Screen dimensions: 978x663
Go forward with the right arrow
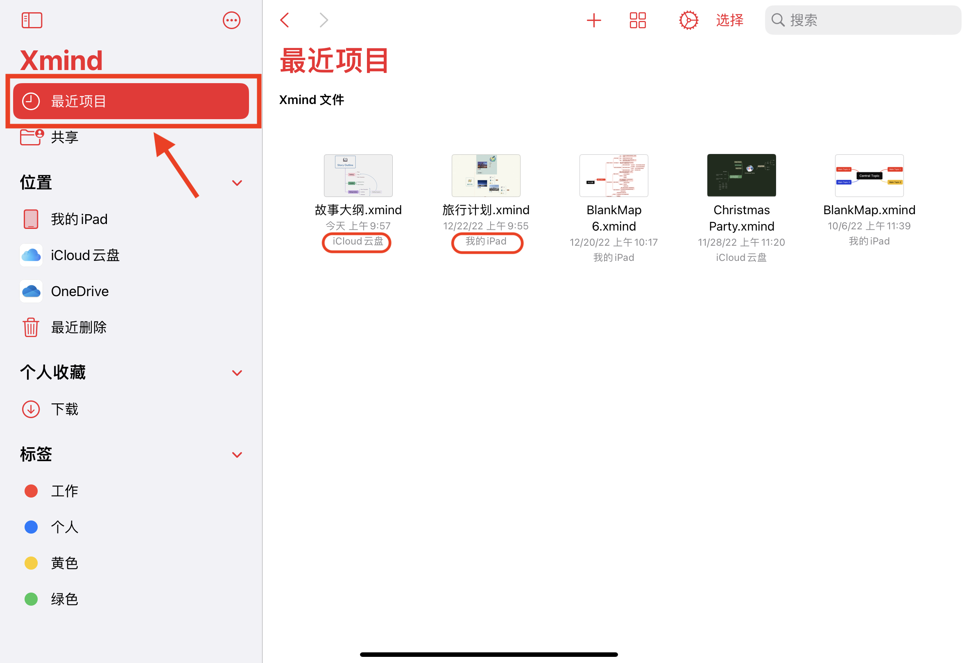click(323, 20)
